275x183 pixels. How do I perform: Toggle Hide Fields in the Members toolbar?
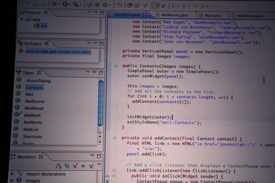point(67,166)
